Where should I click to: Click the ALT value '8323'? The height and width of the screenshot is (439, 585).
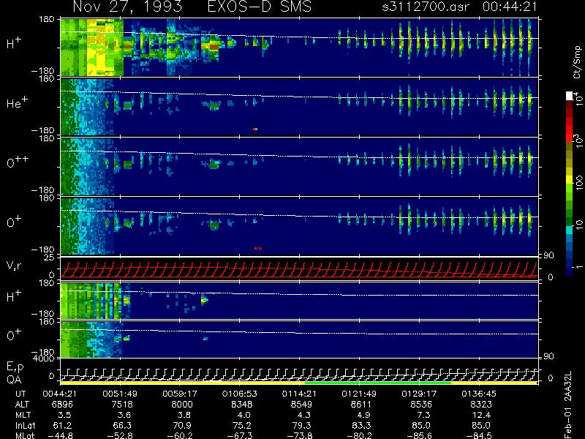coord(481,405)
